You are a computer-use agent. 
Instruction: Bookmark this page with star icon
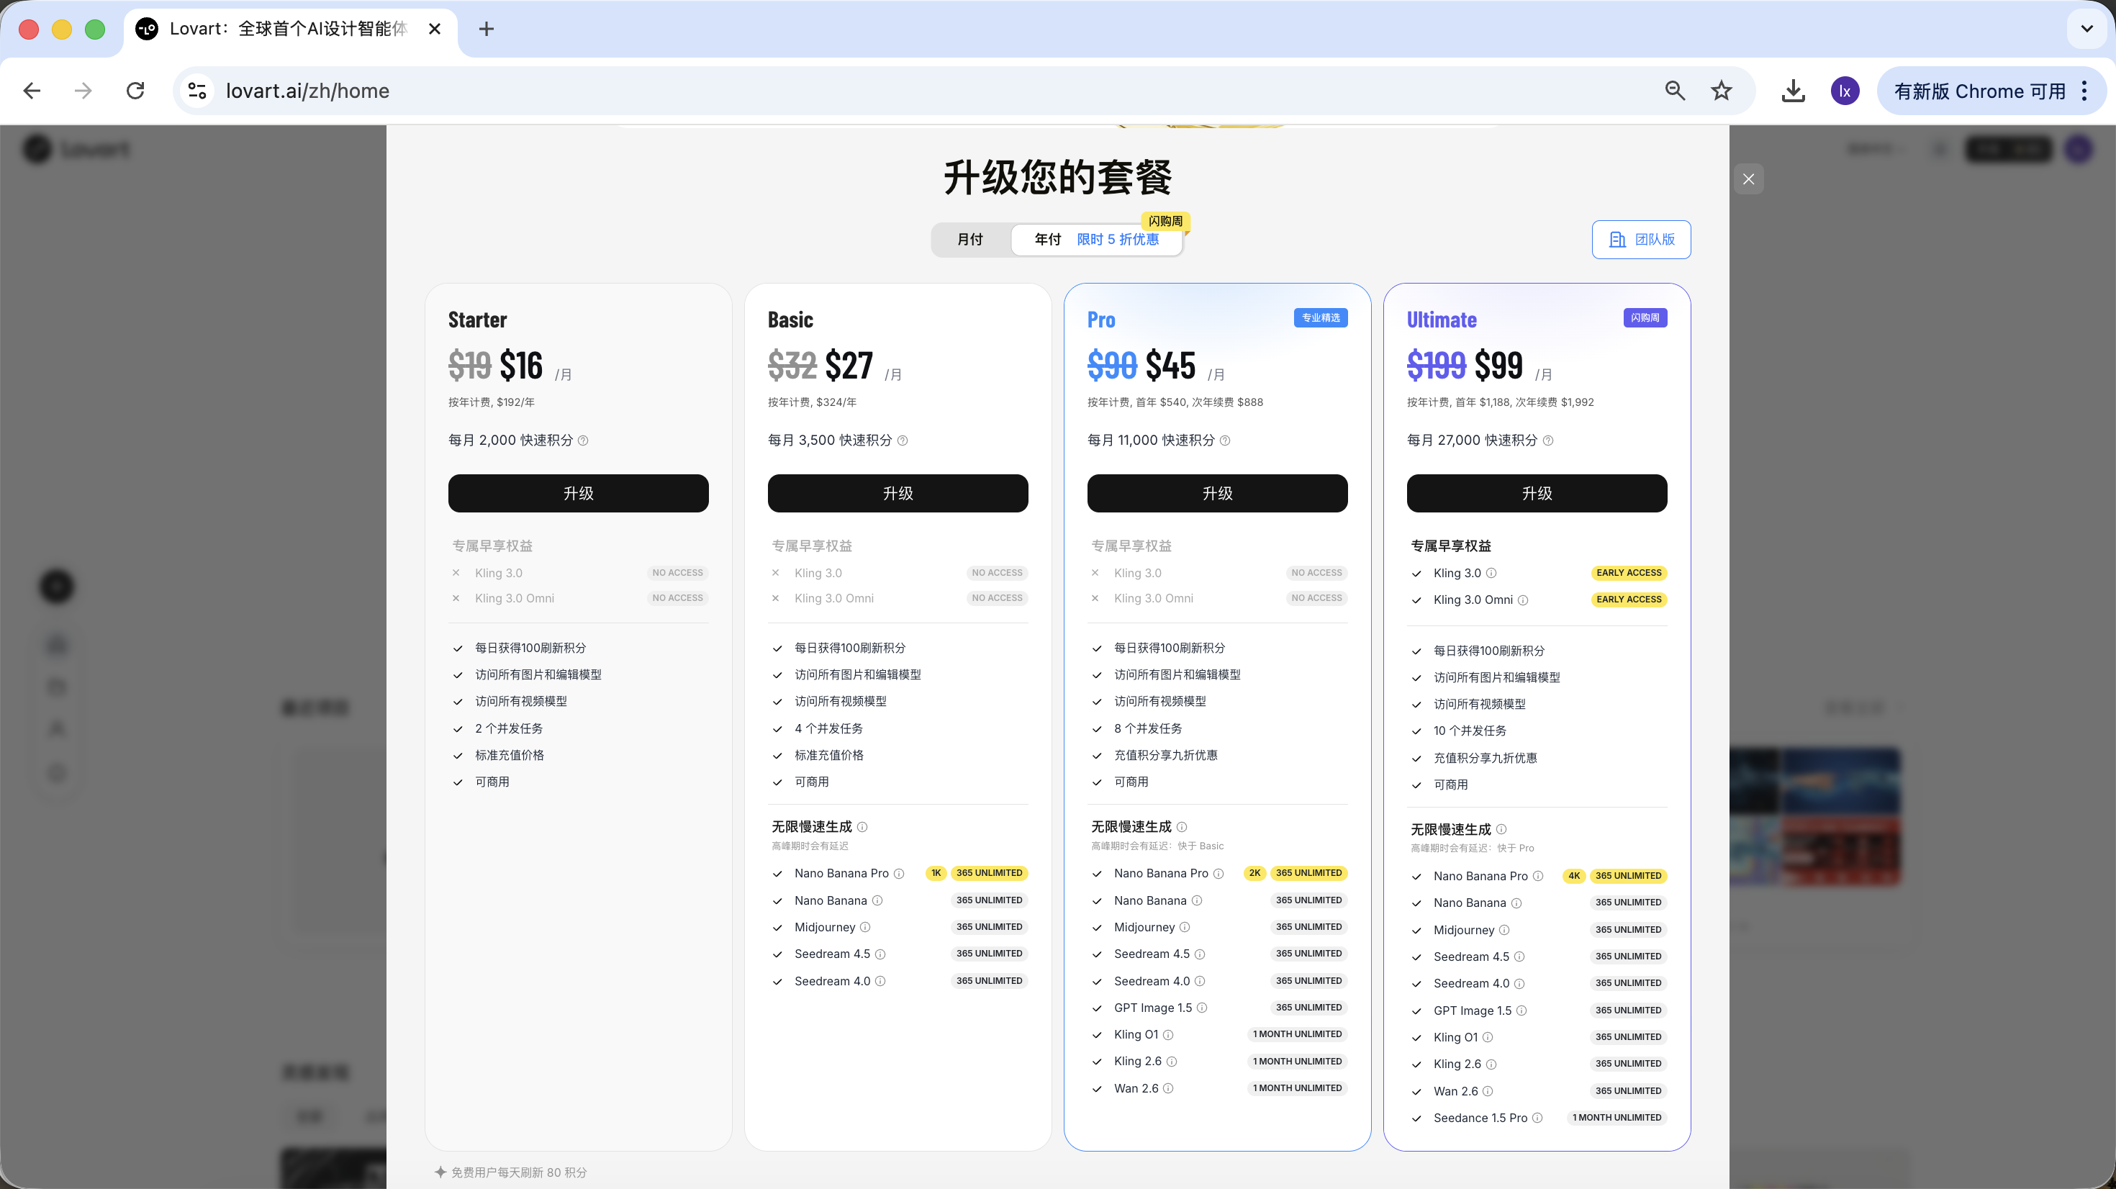[x=1721, y=91]
